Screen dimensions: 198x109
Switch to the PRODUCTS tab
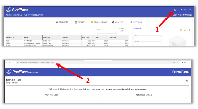pyautogui.click(x=62, y=22)
